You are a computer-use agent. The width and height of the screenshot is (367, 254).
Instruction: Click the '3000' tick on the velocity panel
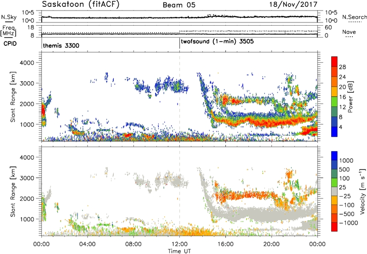pyautogui.click(x=27, y=178)
